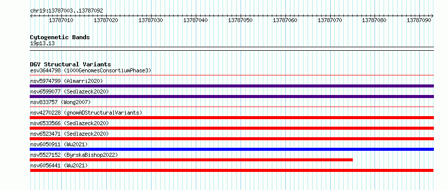
Task: Click the Cytogenetic Bands track title
Action: tap(60, 37)
